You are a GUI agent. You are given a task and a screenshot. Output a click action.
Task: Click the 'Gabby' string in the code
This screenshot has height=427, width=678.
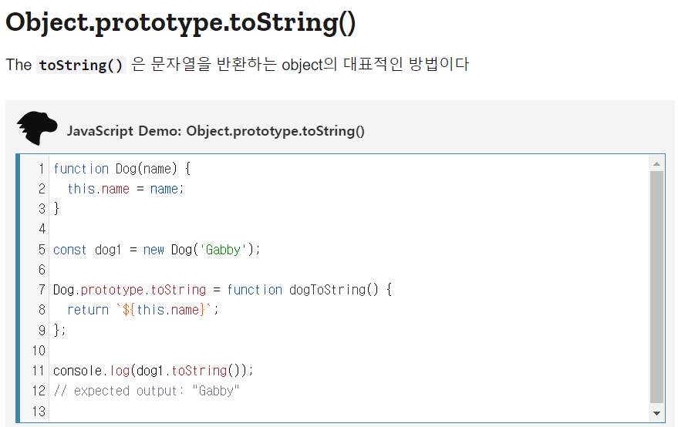(223, 250)
